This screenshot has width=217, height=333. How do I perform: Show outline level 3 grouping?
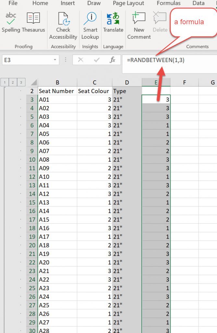tap(21, 83)
